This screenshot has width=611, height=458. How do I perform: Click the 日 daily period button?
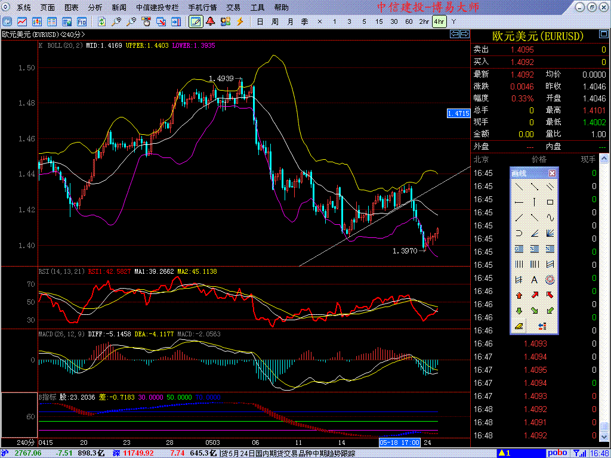[260, 21]
